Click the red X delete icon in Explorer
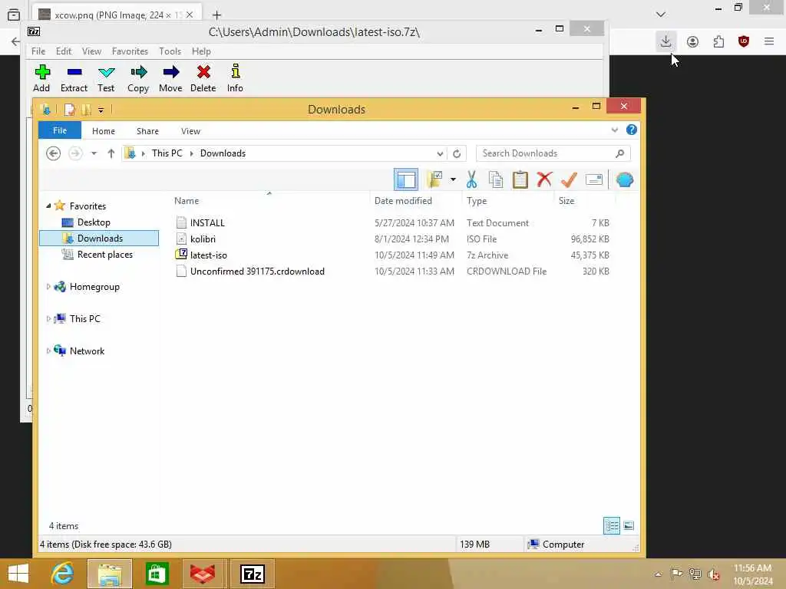This screenshot has height=589, width=786. coord(544,179)
